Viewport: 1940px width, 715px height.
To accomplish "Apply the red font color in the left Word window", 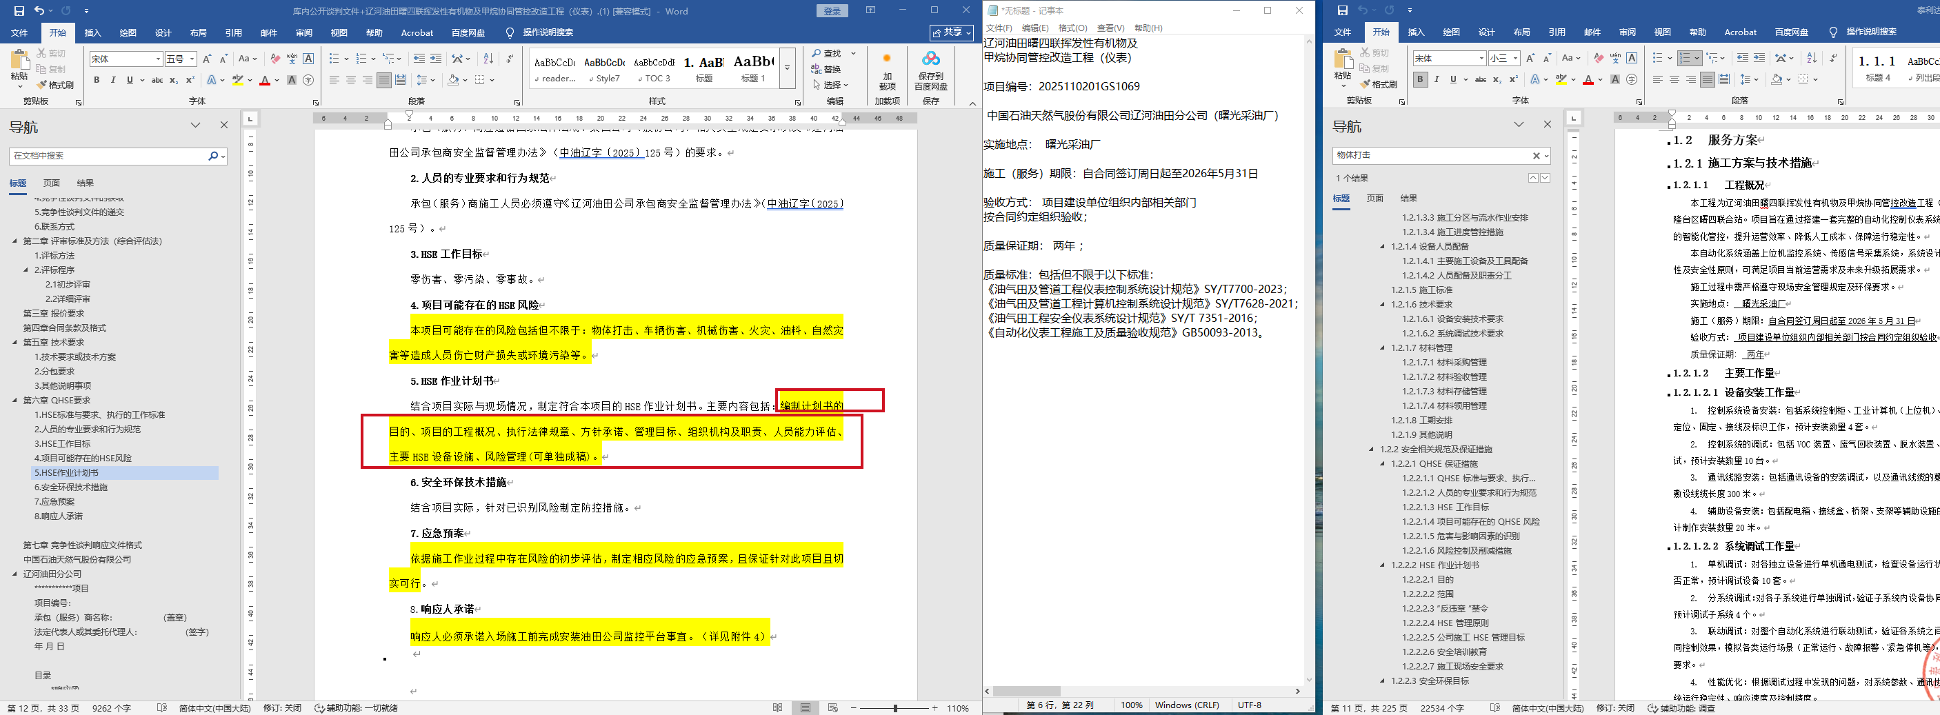I will pos(264,81).
